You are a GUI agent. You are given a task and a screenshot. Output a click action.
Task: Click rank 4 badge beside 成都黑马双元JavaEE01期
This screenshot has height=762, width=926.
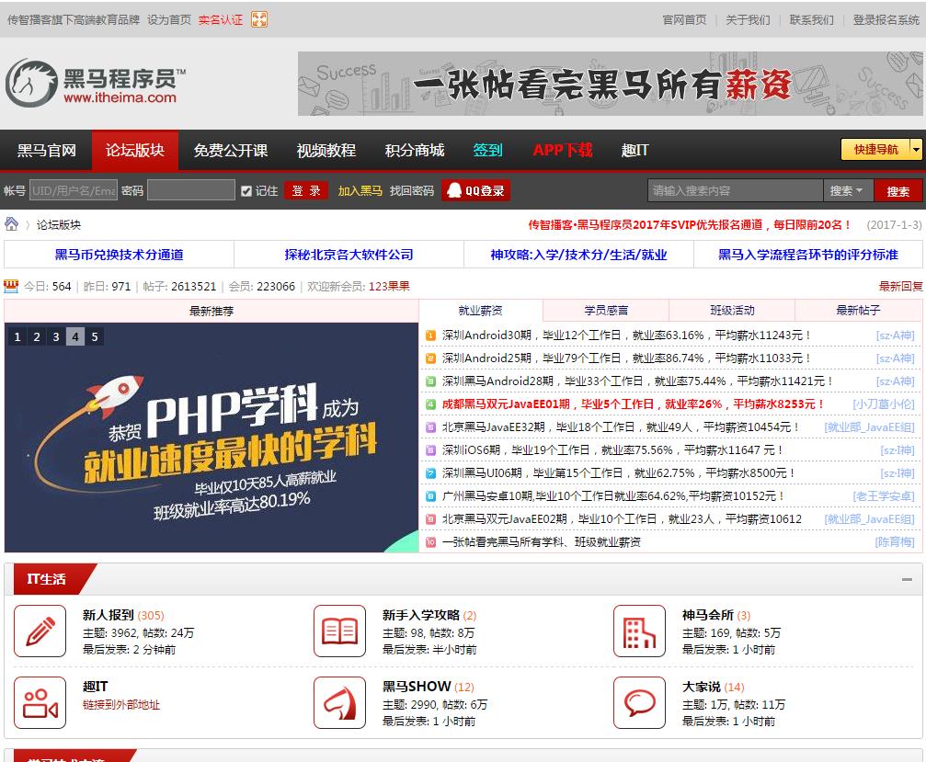pos(430,404)
